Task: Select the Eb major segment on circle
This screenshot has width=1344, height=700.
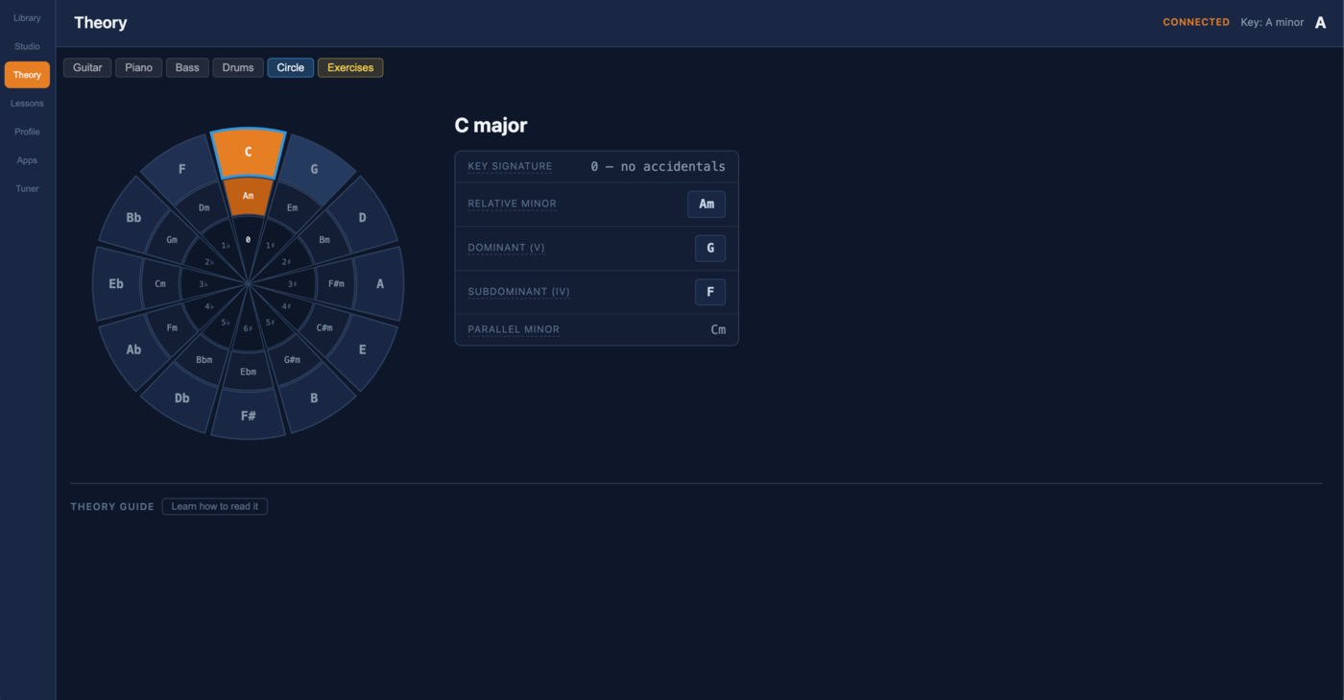Action: (x=116, y=283)
